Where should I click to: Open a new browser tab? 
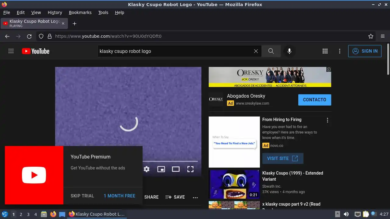click(74, 23)
